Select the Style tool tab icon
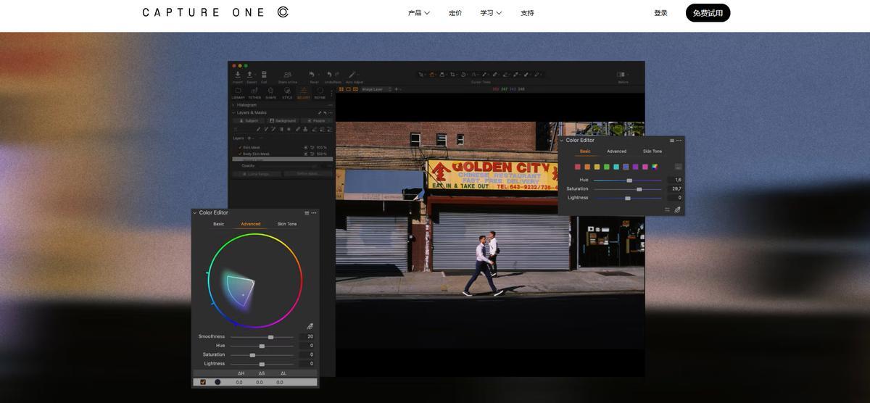The height and width of the screenshot is (403, 870). (287, 91)
